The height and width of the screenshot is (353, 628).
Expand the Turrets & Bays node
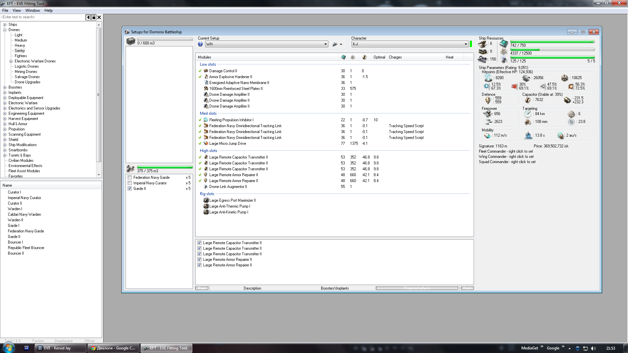(x=5, y=155)
